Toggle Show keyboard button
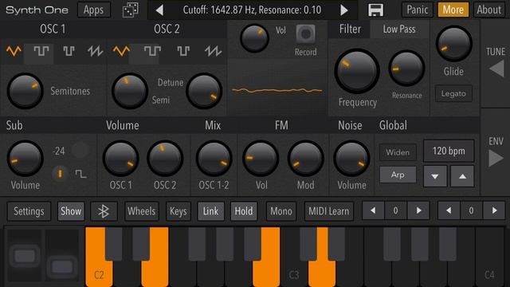The width and height of the screenshot is (510, 287). click(71, 211)
